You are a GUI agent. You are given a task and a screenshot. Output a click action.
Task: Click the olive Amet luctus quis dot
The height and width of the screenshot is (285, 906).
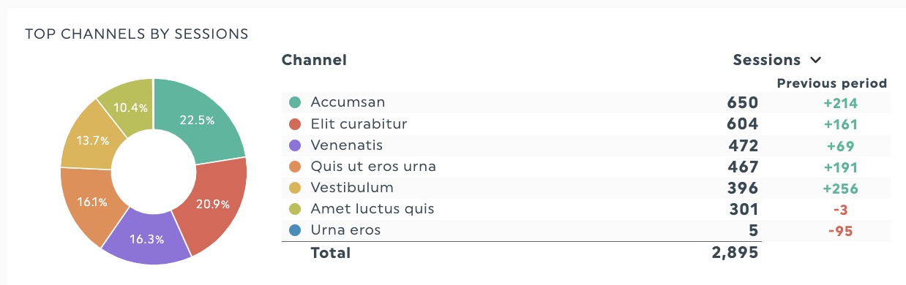(295, 209)
